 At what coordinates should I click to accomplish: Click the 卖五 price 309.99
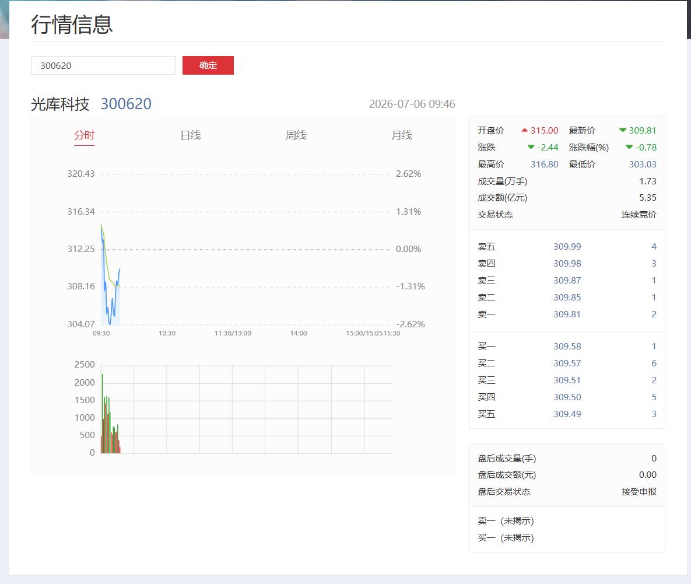click(x=567, y=247)
